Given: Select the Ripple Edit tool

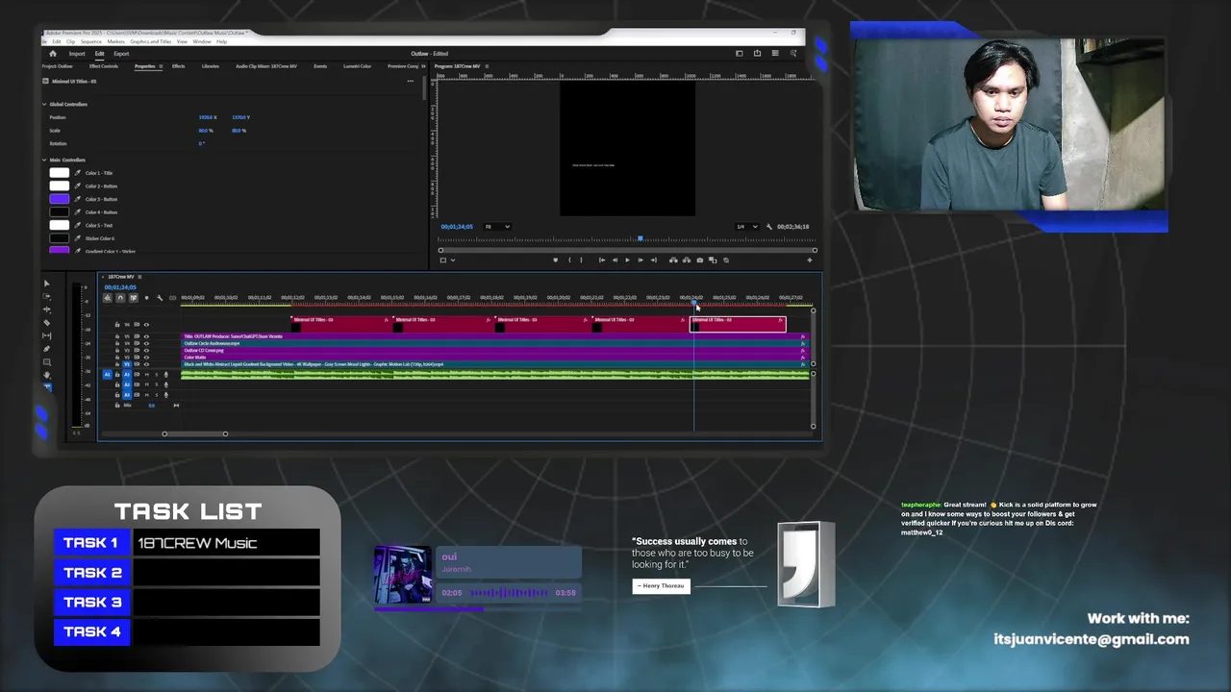Looking at the screenshot, I should coord(47,309).
